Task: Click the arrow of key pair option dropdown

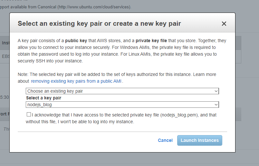Action: pos(216,91)
